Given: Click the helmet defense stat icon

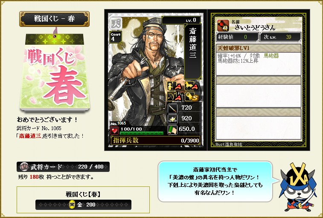Looking at the screenshot, I should coord(172,119).
